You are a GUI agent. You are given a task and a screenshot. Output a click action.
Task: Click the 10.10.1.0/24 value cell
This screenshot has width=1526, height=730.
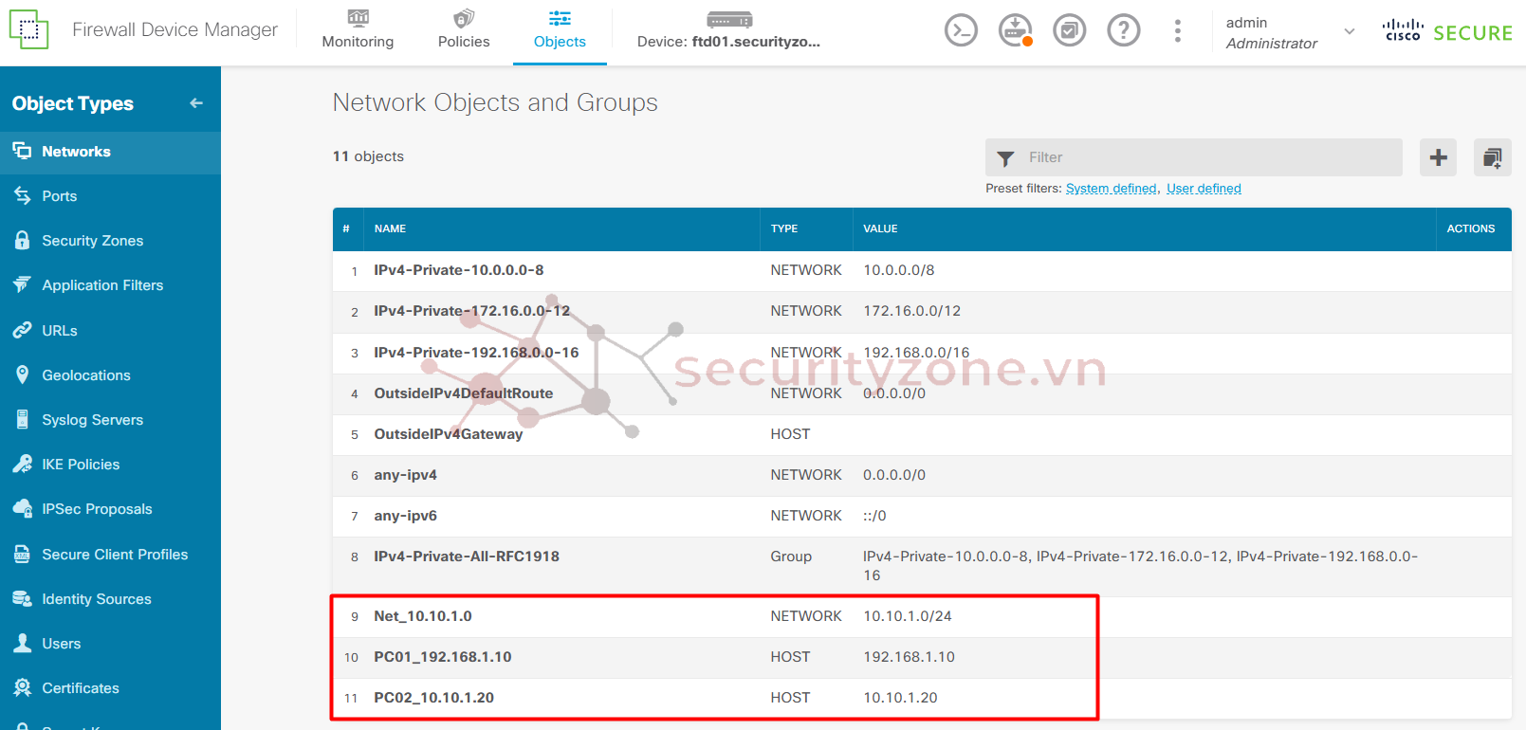(x=907, y=616)
